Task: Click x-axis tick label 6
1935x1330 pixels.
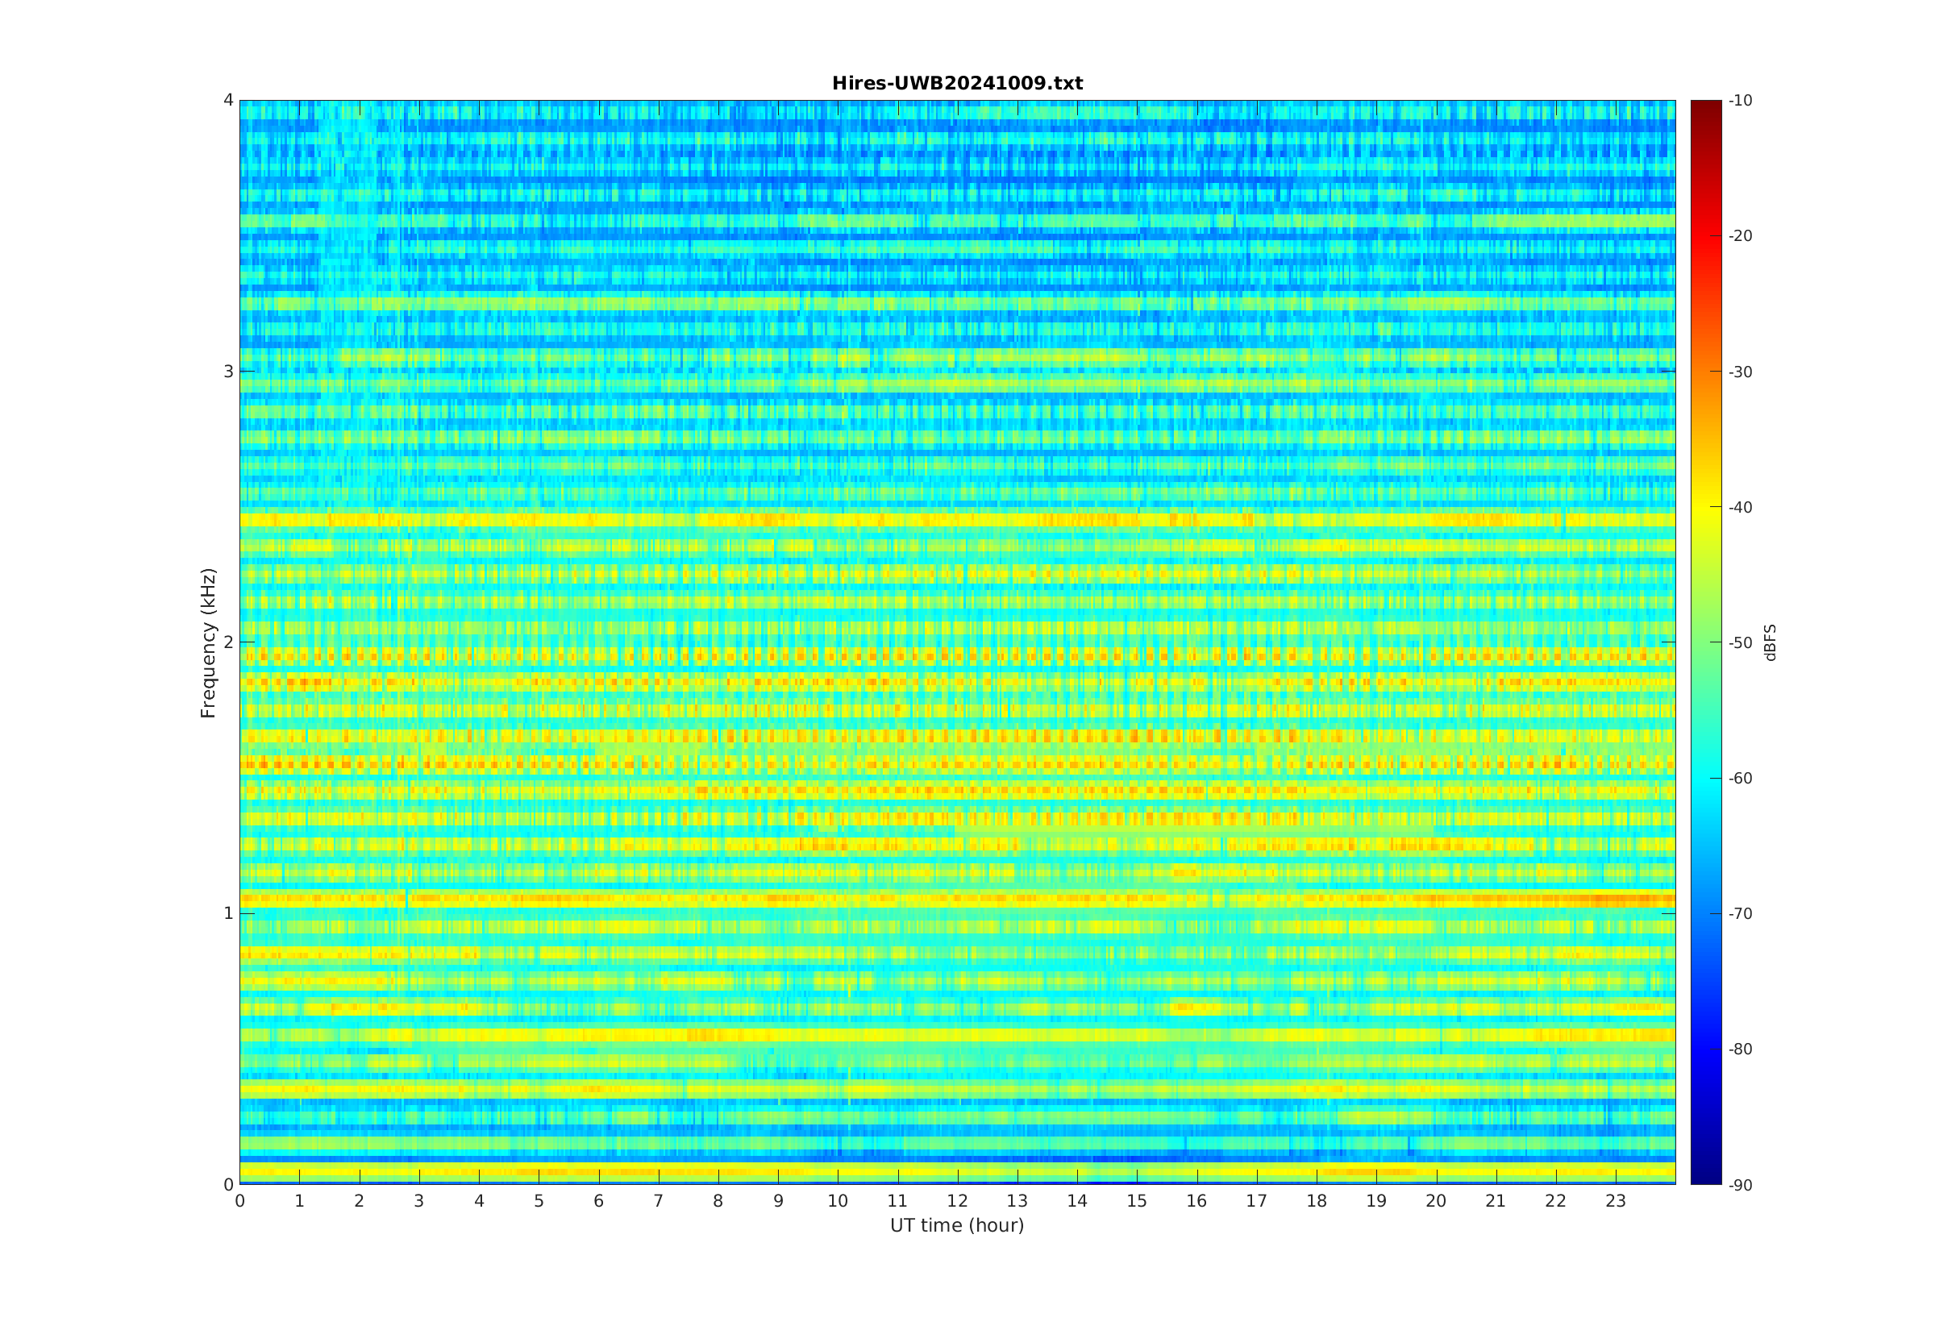Action: (x=598, y=1202)
